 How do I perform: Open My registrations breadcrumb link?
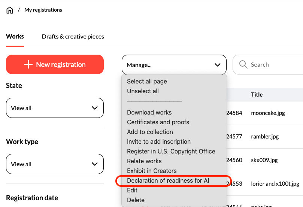43,10
